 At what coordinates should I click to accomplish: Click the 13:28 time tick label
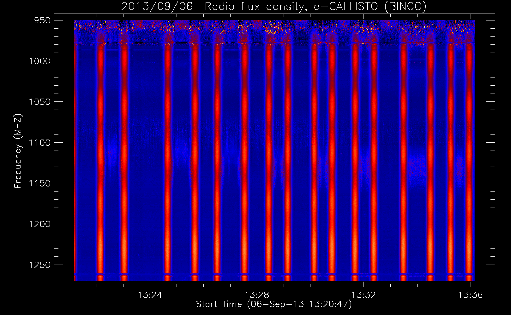pos(257,295)
